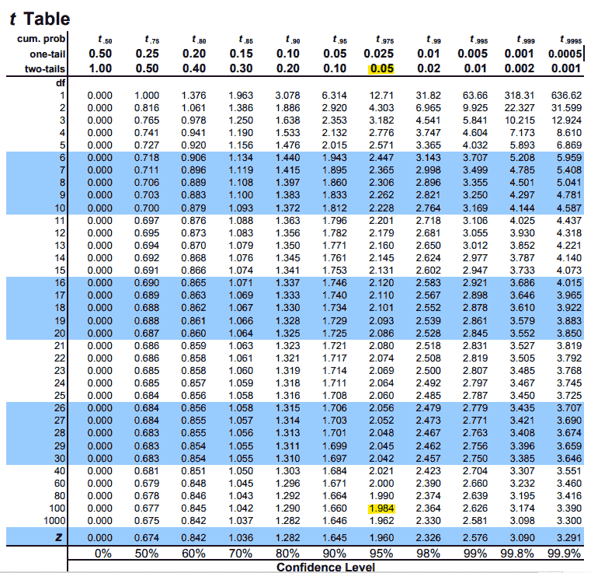
Task: Click the "t Table" title
Action: [40, 19]
